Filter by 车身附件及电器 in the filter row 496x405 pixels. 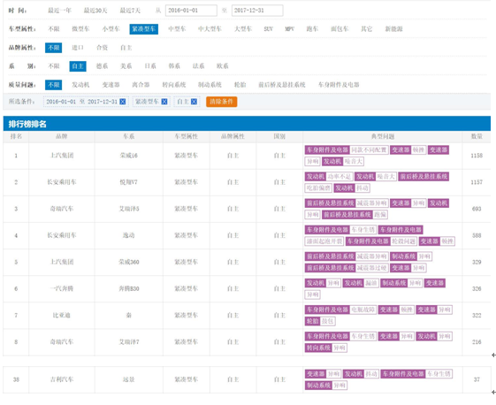tap(339, 85)
